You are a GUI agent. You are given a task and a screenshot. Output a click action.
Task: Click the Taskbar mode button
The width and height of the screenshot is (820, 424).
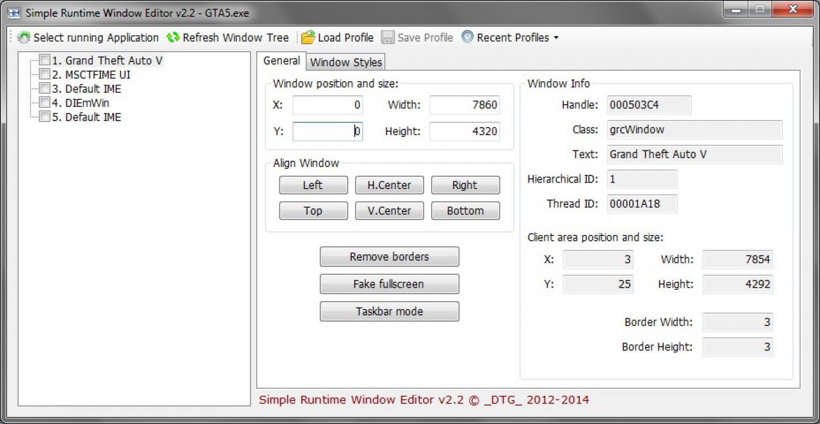click(x=389, y=312)
